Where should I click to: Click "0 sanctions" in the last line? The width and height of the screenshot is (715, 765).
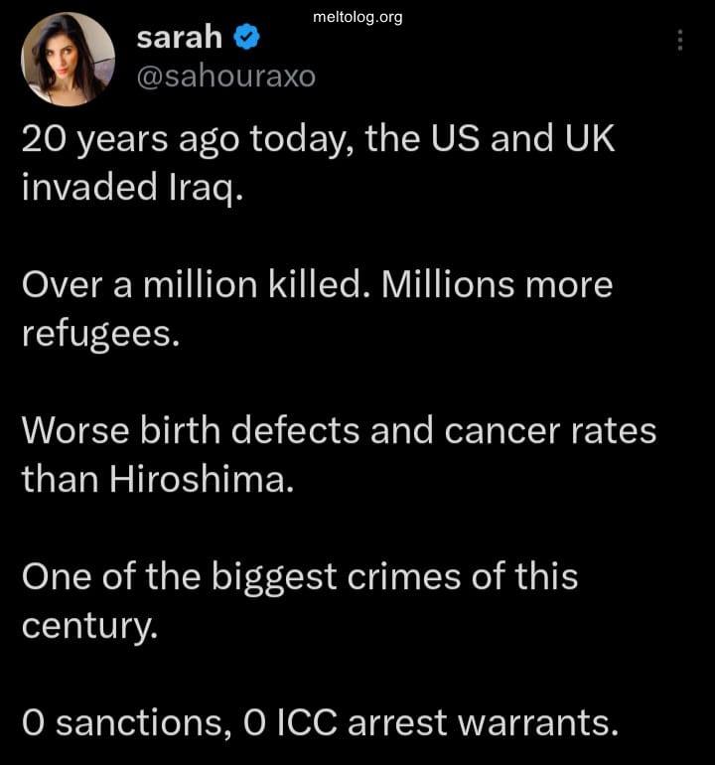coord(120,722)
